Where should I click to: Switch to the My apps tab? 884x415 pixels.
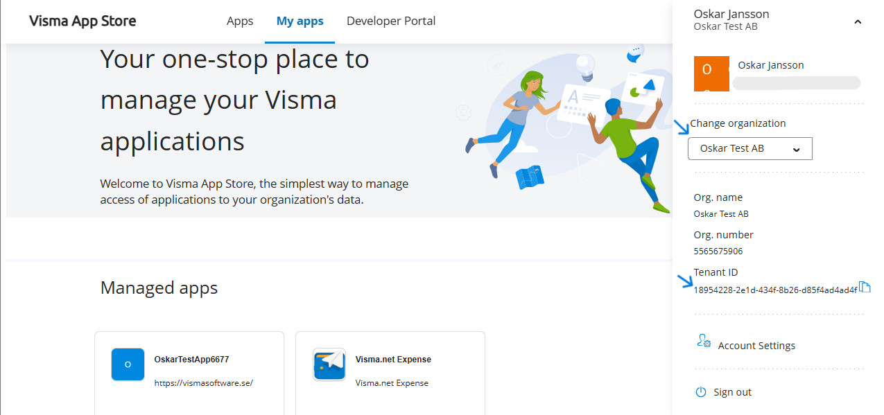click(300, 21)
